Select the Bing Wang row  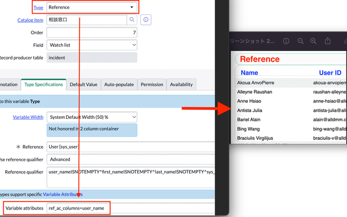291,129
